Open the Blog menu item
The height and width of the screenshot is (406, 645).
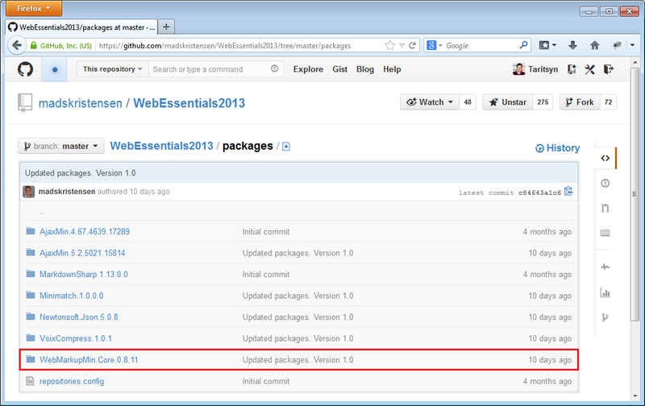[x=365, y=69]
